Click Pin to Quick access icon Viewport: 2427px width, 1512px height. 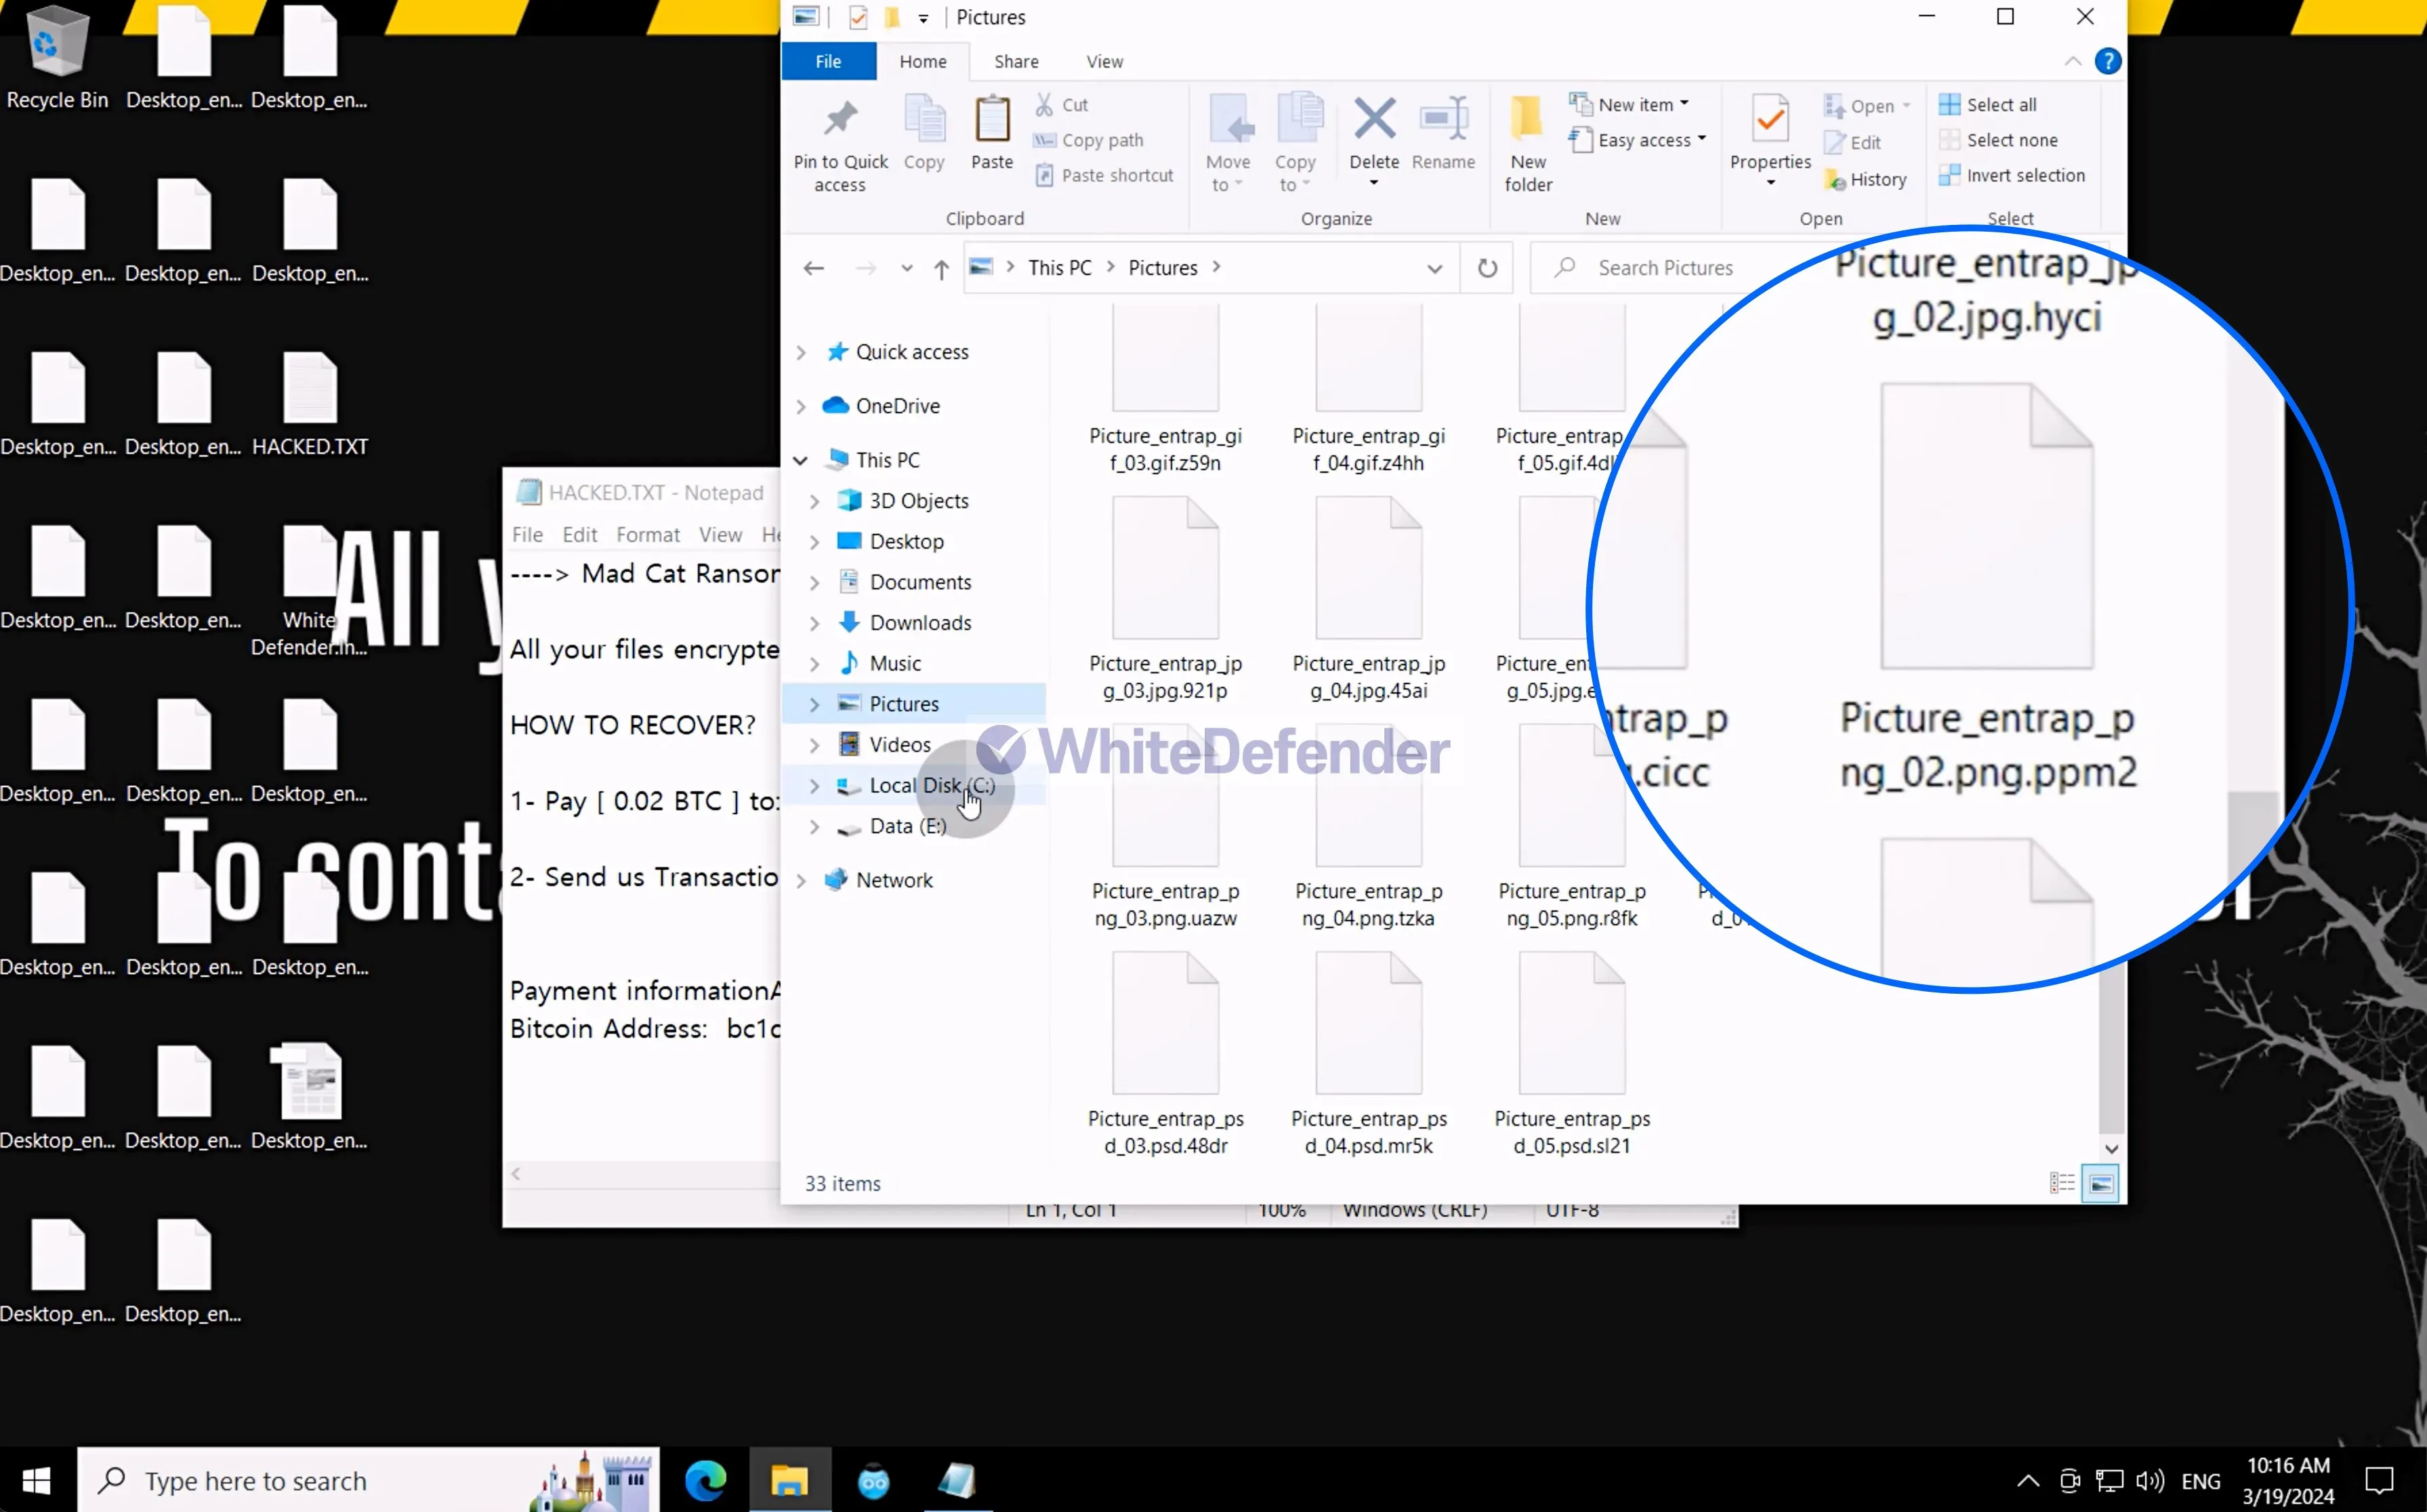(x=840, y=120)
